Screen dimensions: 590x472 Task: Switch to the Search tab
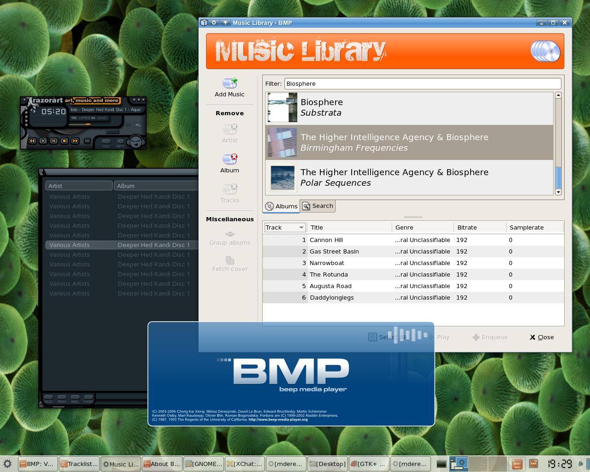pos(318,206)
